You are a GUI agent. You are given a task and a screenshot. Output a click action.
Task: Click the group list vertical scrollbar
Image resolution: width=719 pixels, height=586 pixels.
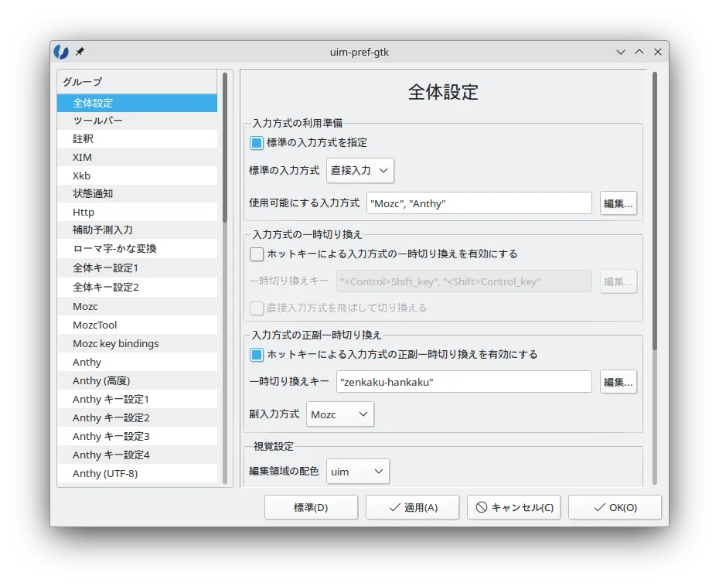tap(225, 278)
